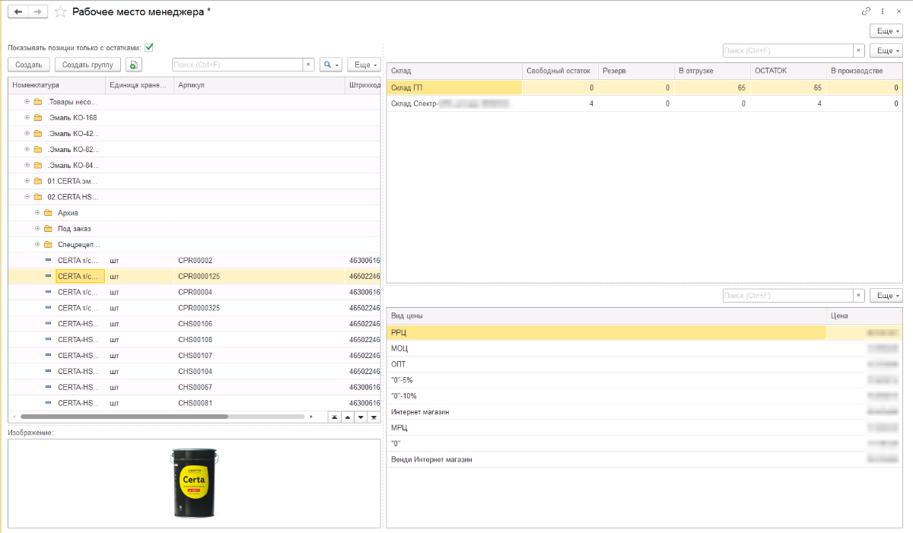
Task: Select the РРЦ price type row
Action: click(644, 332)
